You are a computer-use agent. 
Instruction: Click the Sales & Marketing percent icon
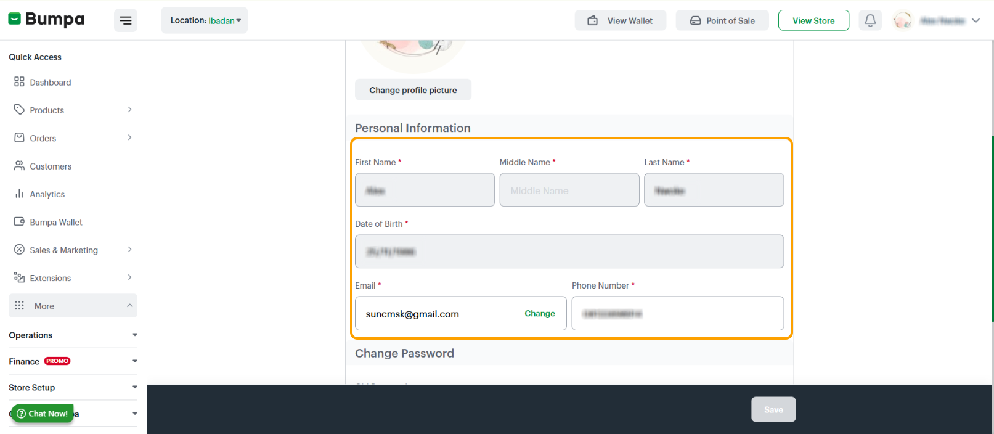(19, 249)
